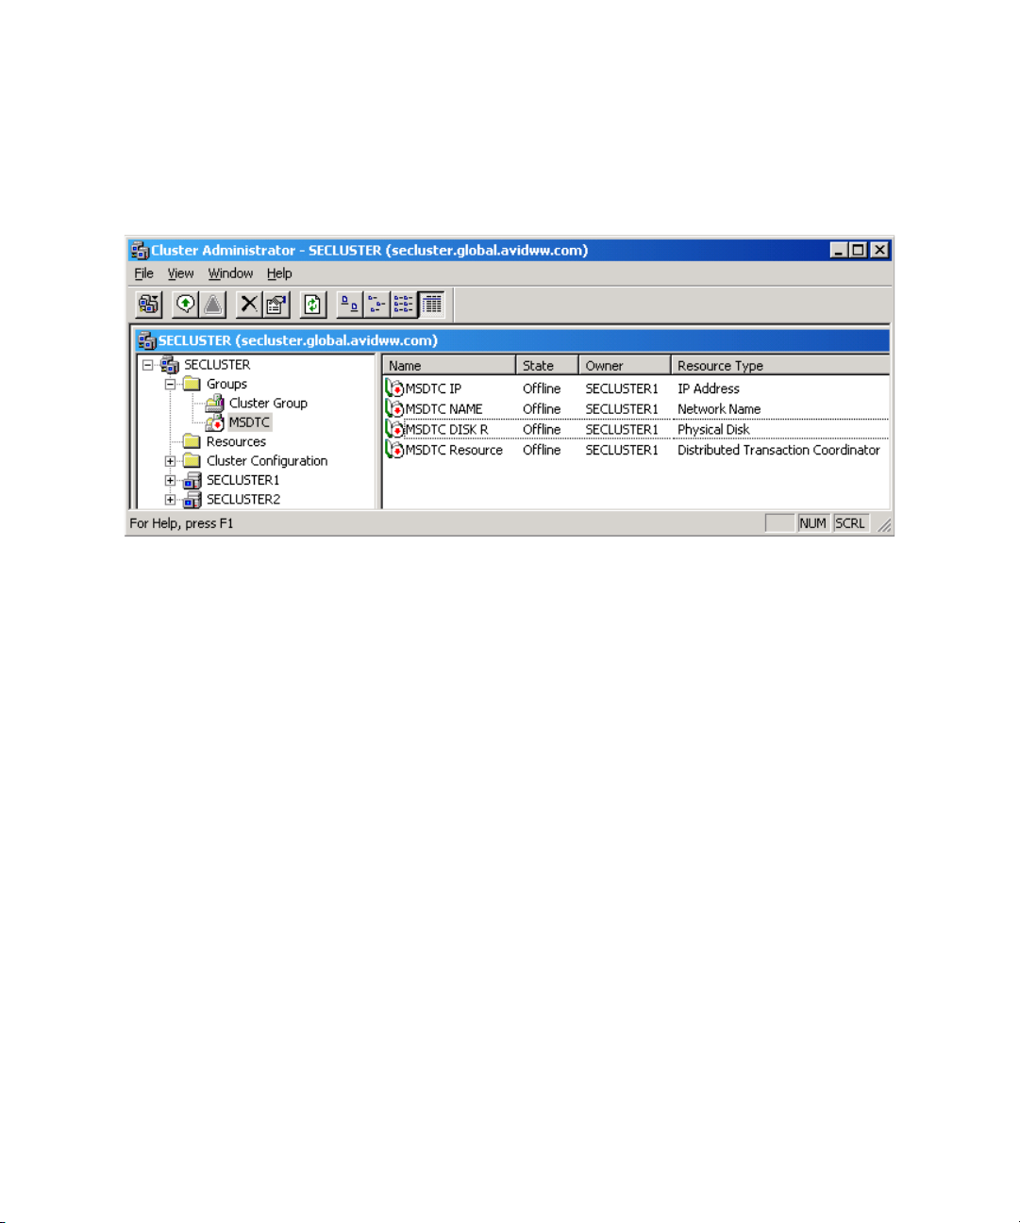Click the Groups folder icon
This screenshot has width=1020, height=1223.
tap(192, 384)
